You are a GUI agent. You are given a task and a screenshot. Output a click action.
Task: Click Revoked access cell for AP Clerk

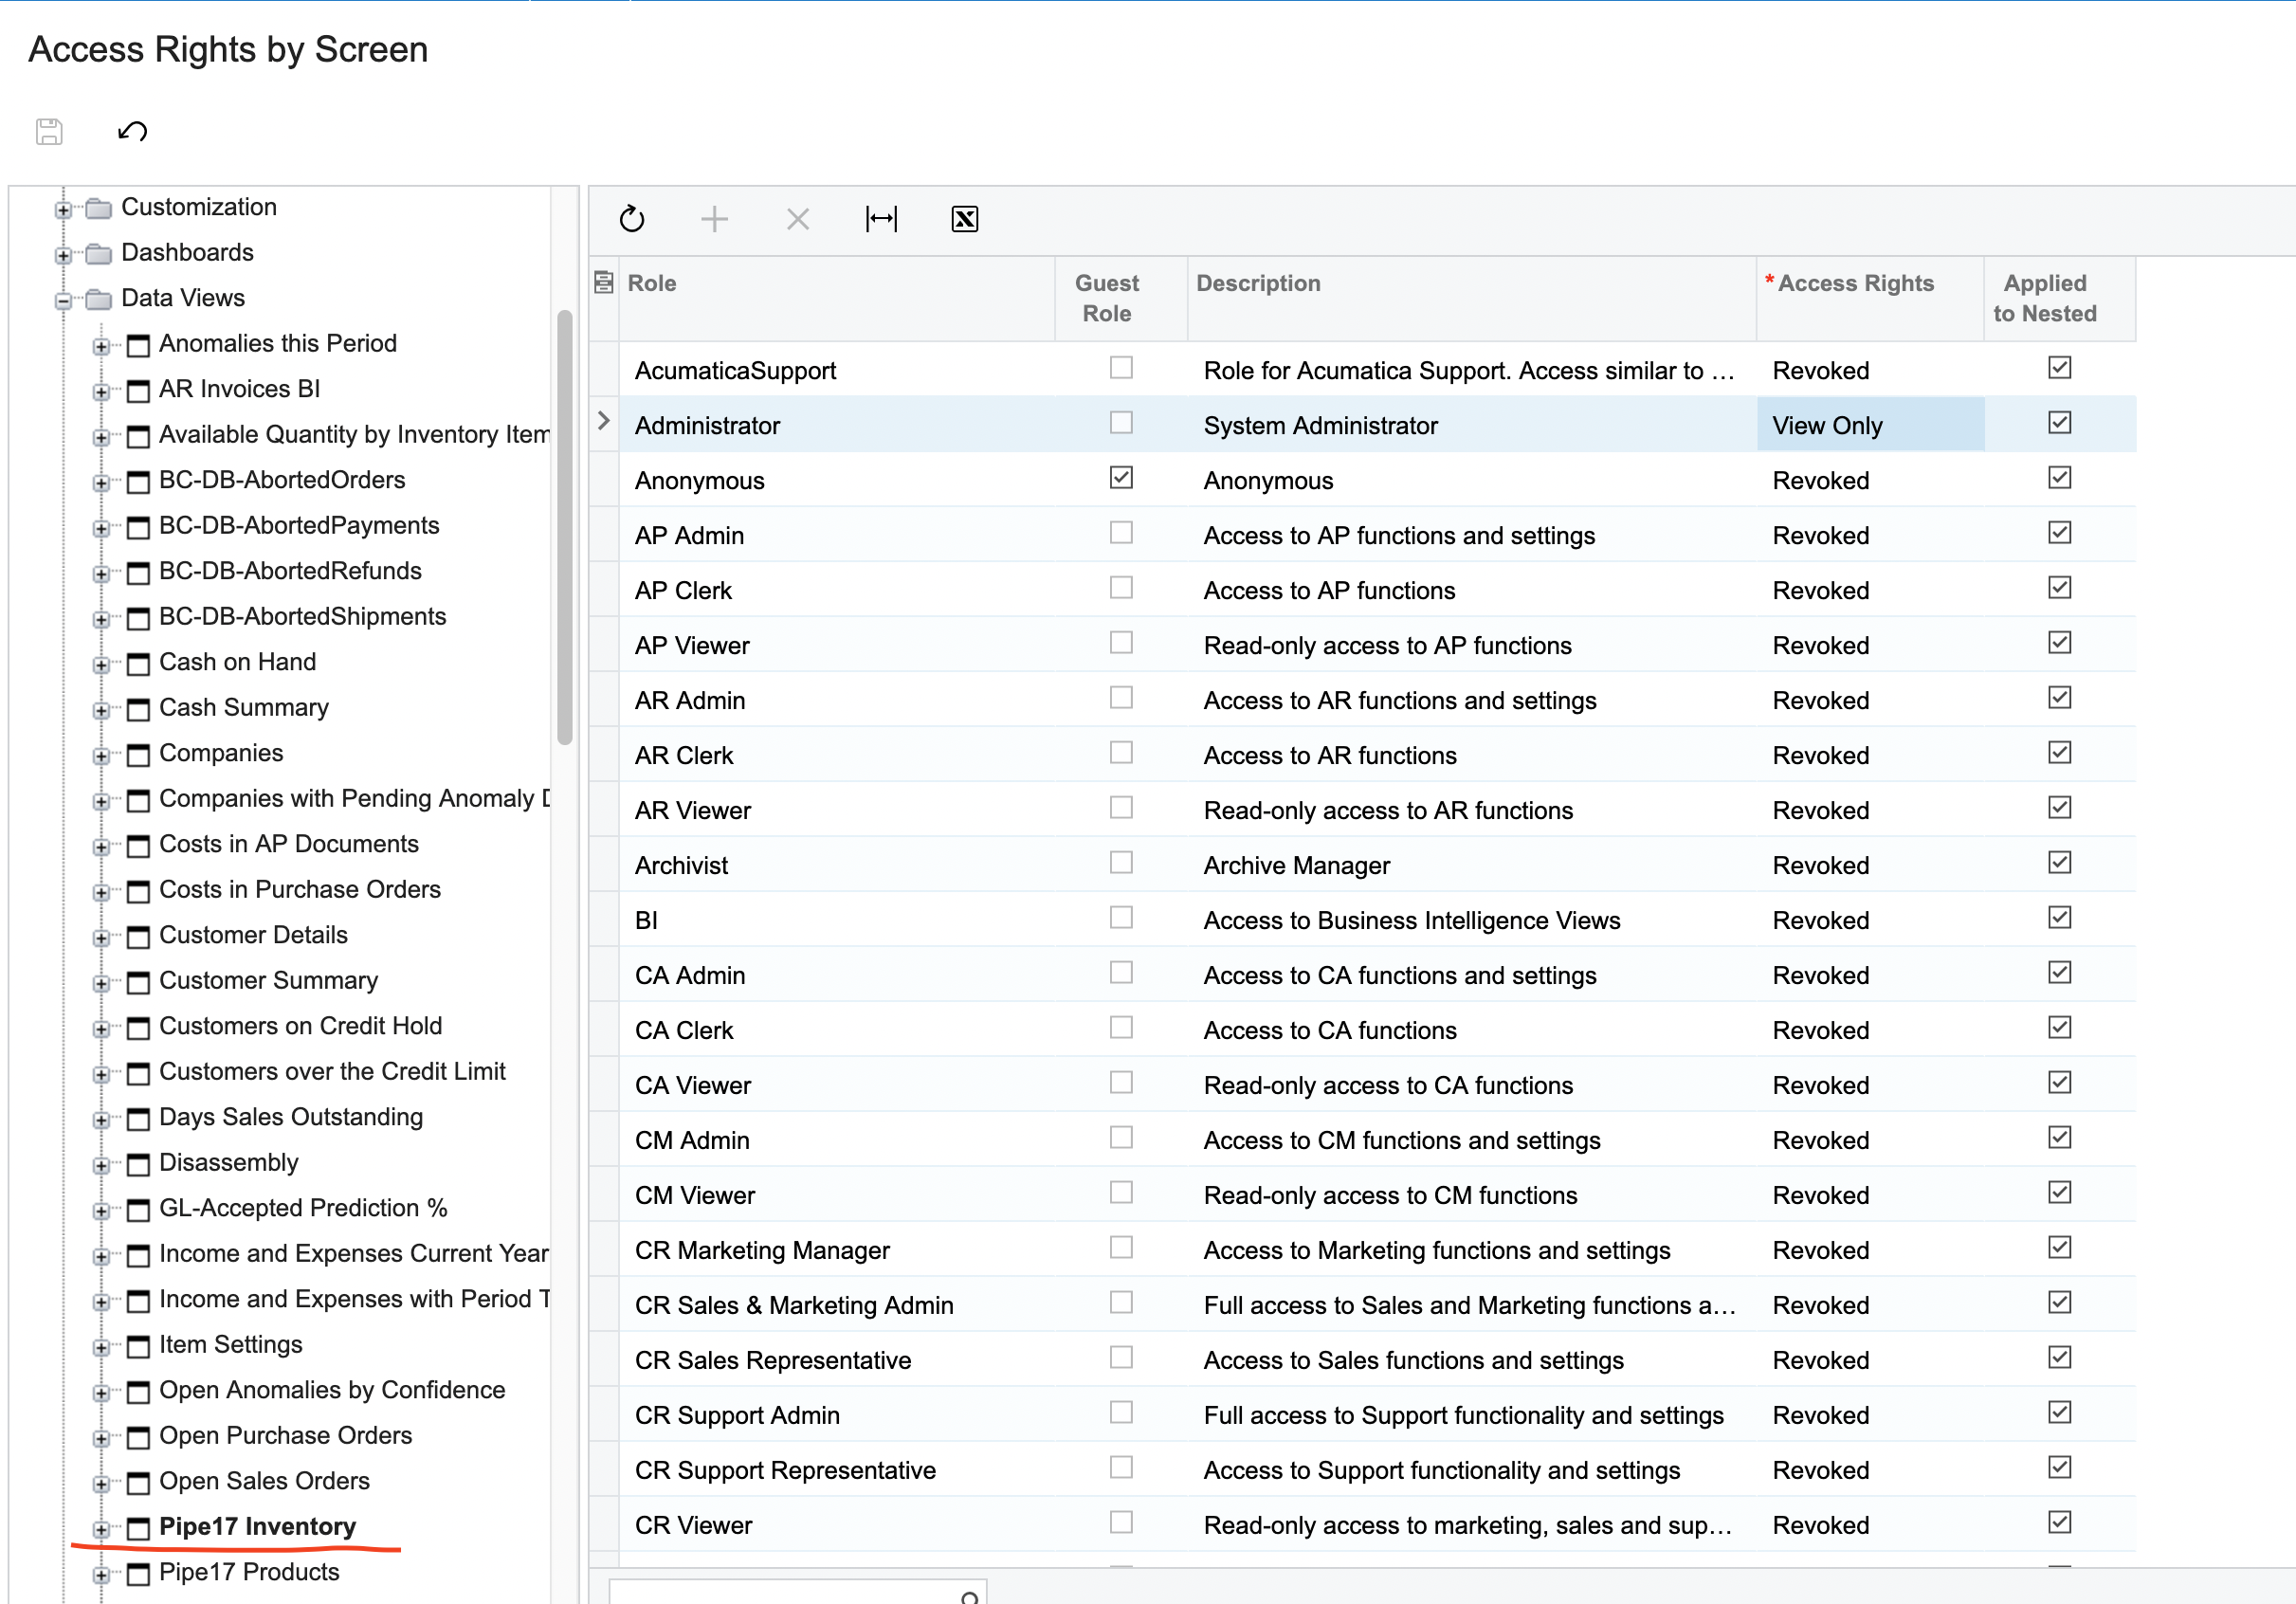click(1870, 590)
